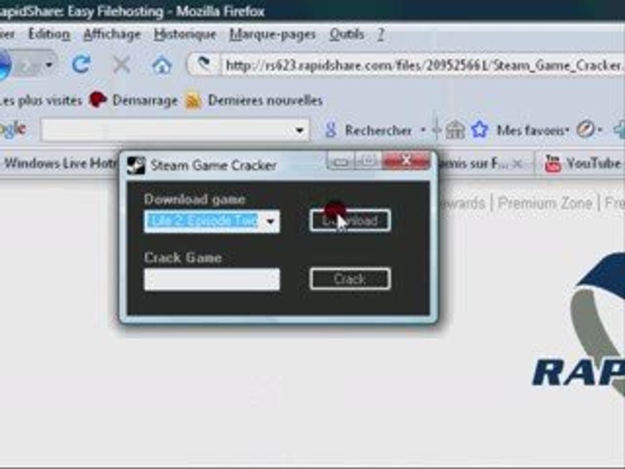Close the Steam Game Cracker window
This screenshot has width=625, height=469.
coord(406,160)
